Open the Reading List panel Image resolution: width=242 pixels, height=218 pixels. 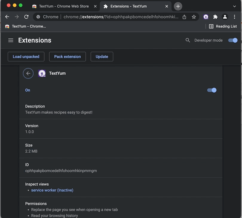point(223,26)
